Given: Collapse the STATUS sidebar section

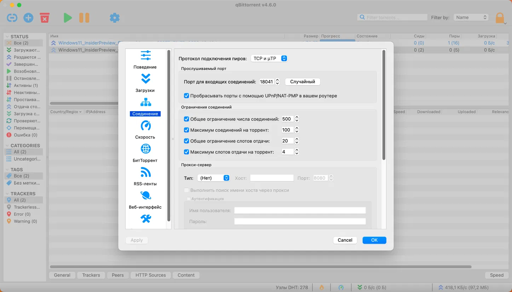Looking at the screenshot, I should [7, 36].
